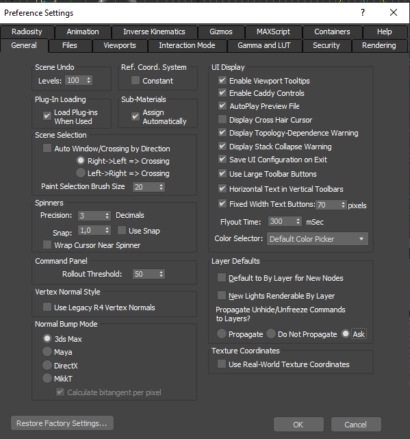Screen dimensions: 410x439
Task: Disable Use Large Toolbar Buttons
Action: tap(222, 173)
